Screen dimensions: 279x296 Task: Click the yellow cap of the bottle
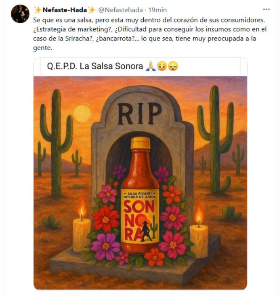(140, 143)
